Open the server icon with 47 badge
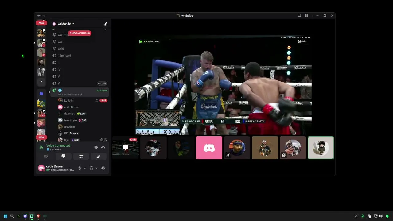393x221 pixels. [41, 113]
